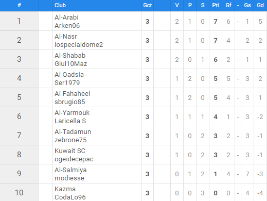Click the Gd goal difference header
Screen dimensions: 267x201
(260, 5)
